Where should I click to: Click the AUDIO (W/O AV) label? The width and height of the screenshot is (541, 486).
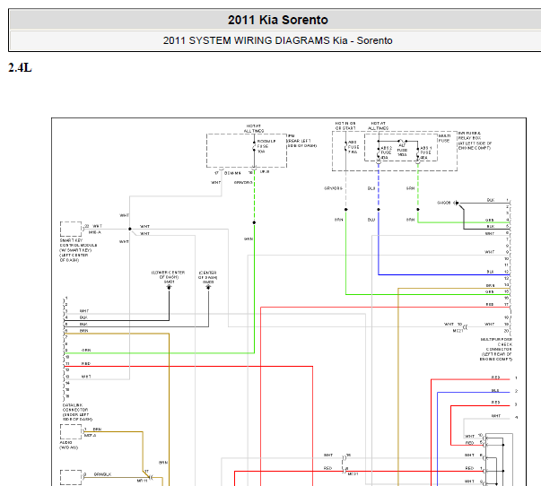pyautogui.click(x=69, y=445)
